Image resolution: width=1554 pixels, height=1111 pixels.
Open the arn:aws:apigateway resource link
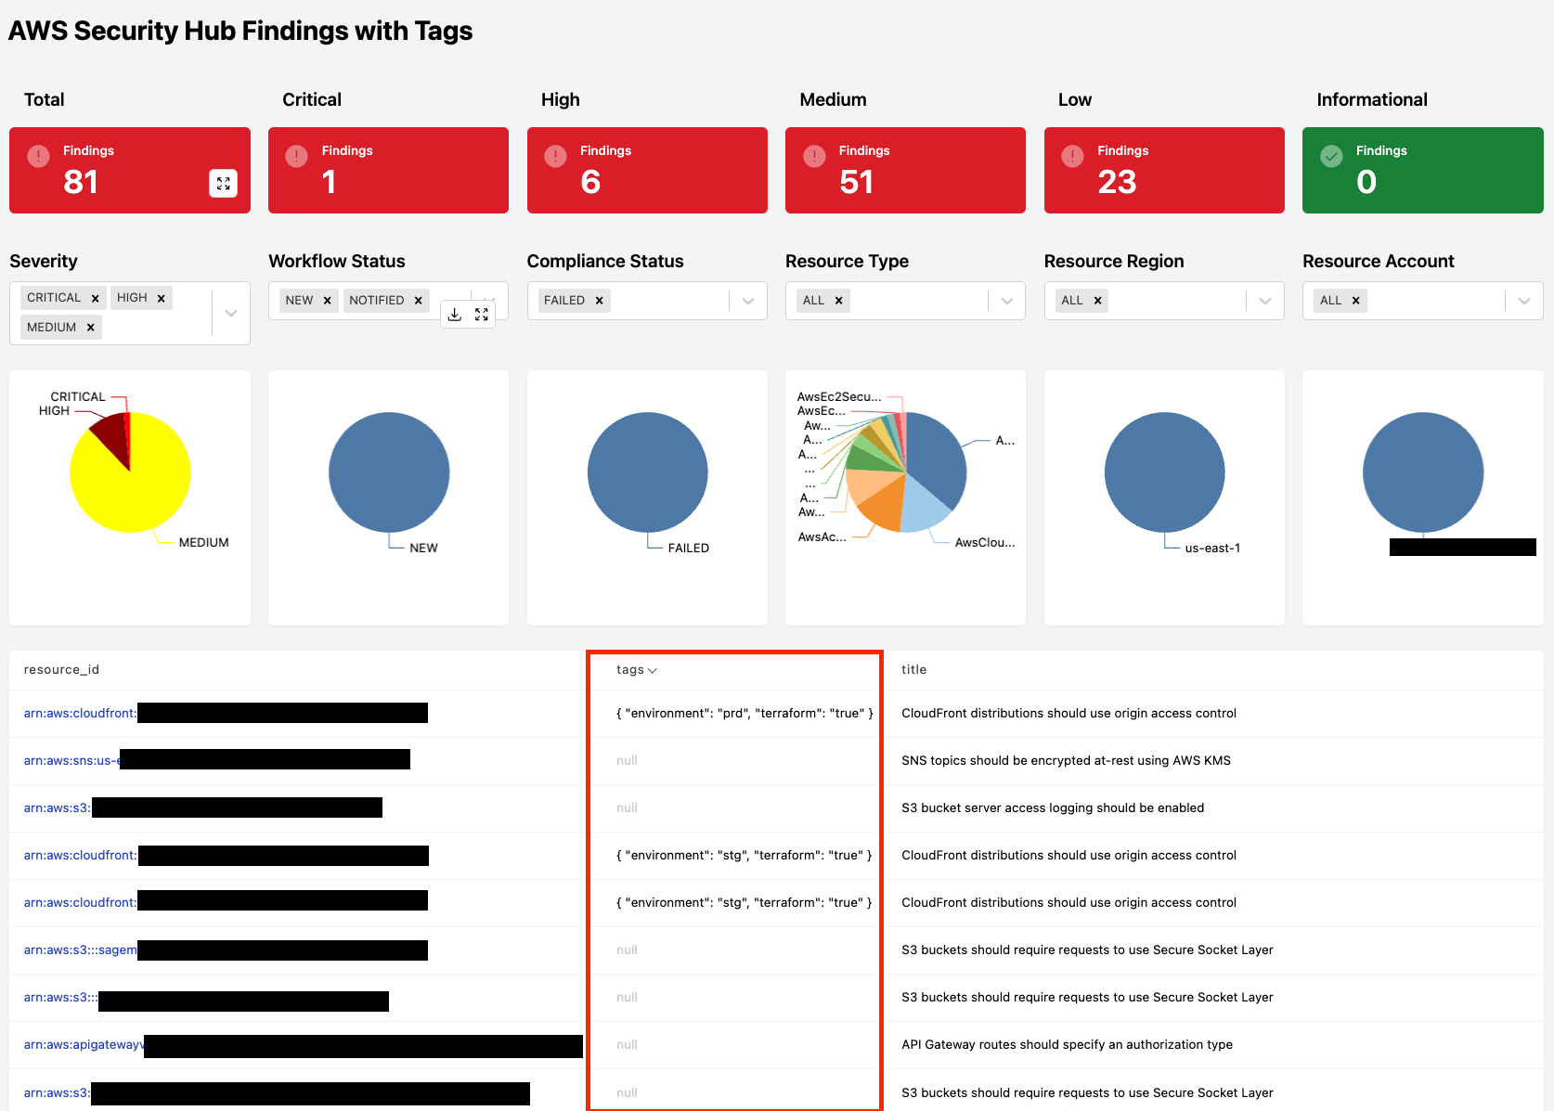(x=84, y=1045)
